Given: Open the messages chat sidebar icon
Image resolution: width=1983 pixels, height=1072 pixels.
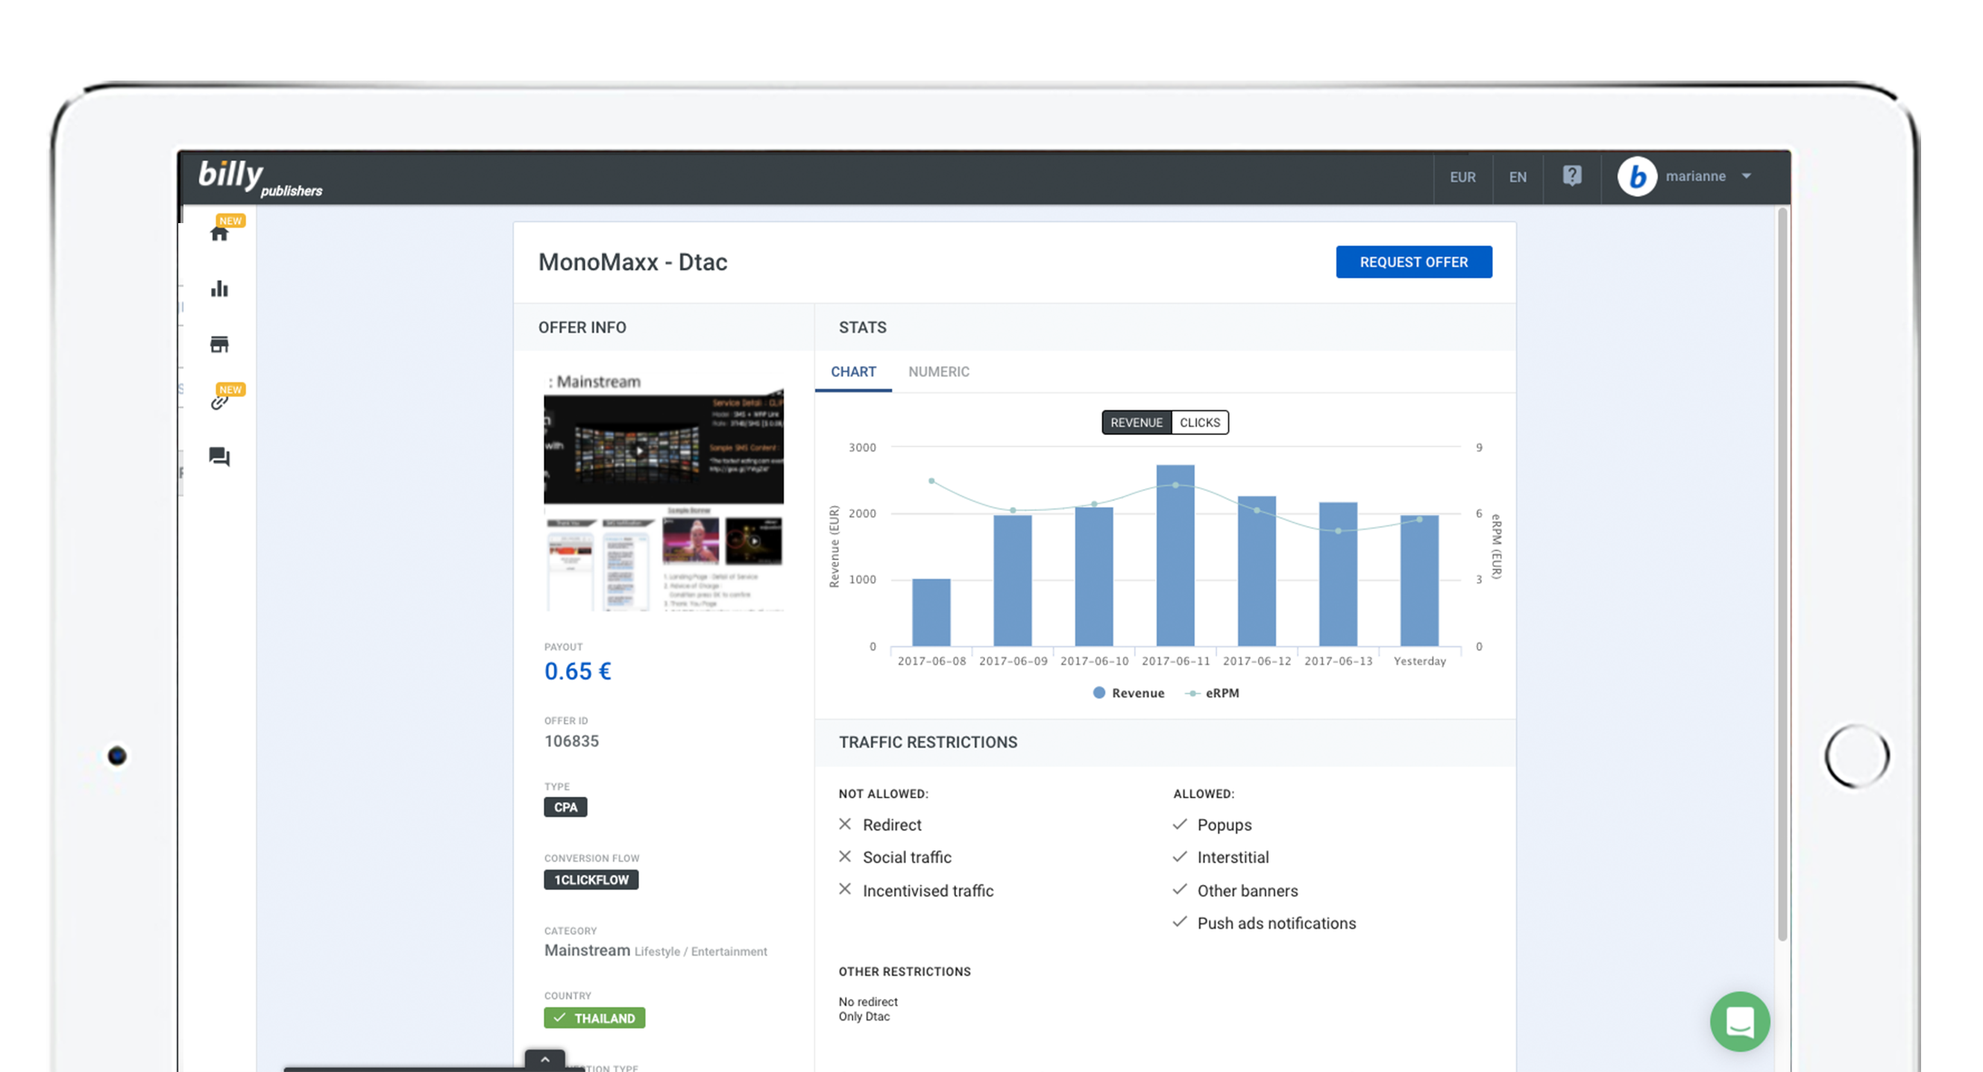Looking at the screenshot, I should (x=219, y=457).
